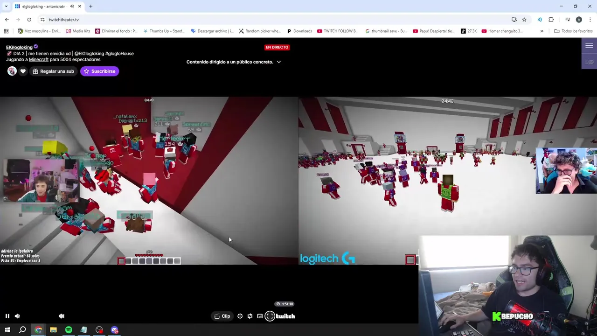Install app icon in address bar

pos(514,20)
